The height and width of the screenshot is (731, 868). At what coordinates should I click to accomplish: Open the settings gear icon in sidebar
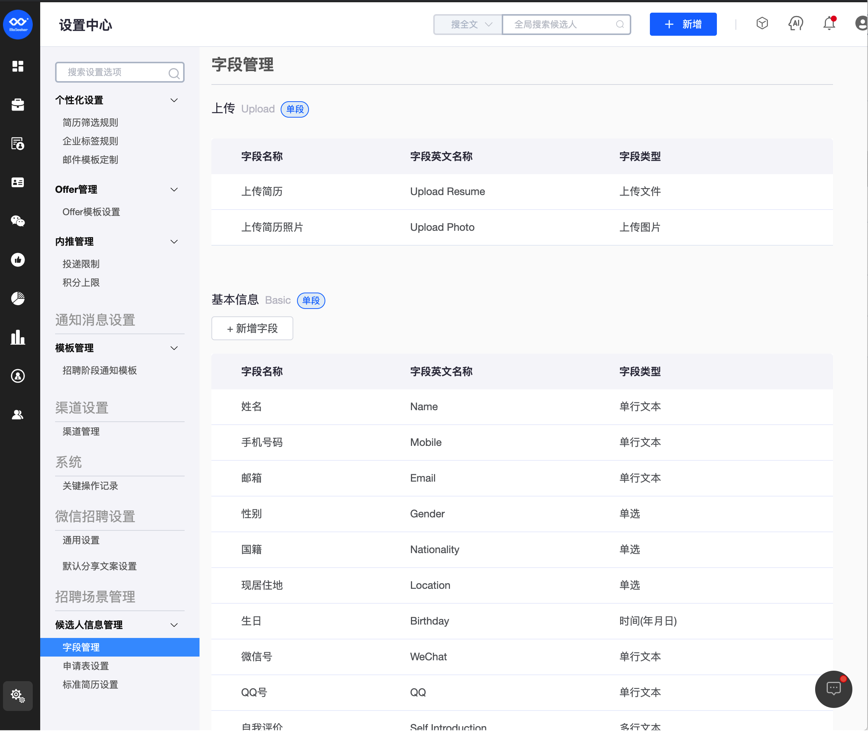tap(18, 696)
